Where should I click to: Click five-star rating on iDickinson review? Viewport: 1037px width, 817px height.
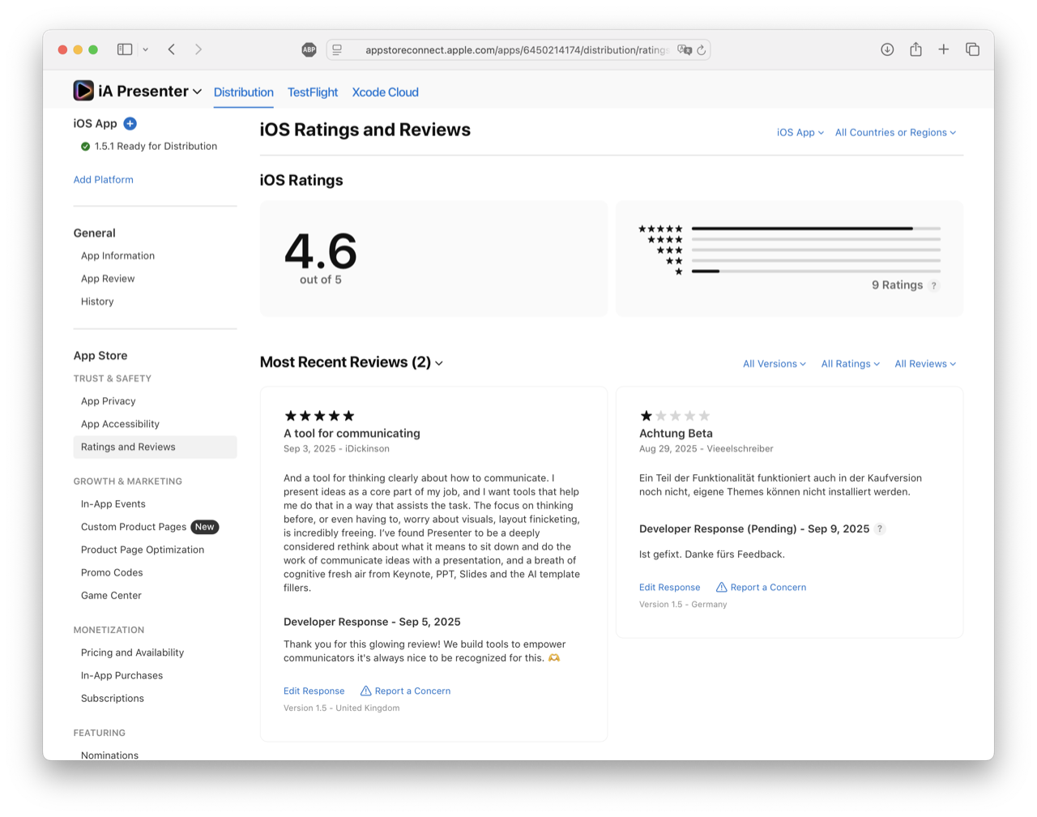tap(319, 416)
